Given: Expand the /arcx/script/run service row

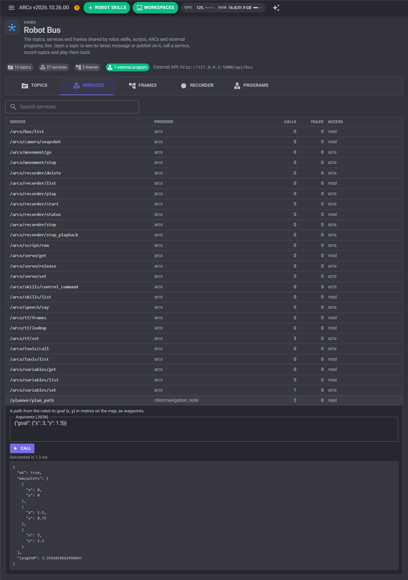Looking at the screenshot, I should click(204, 246).
